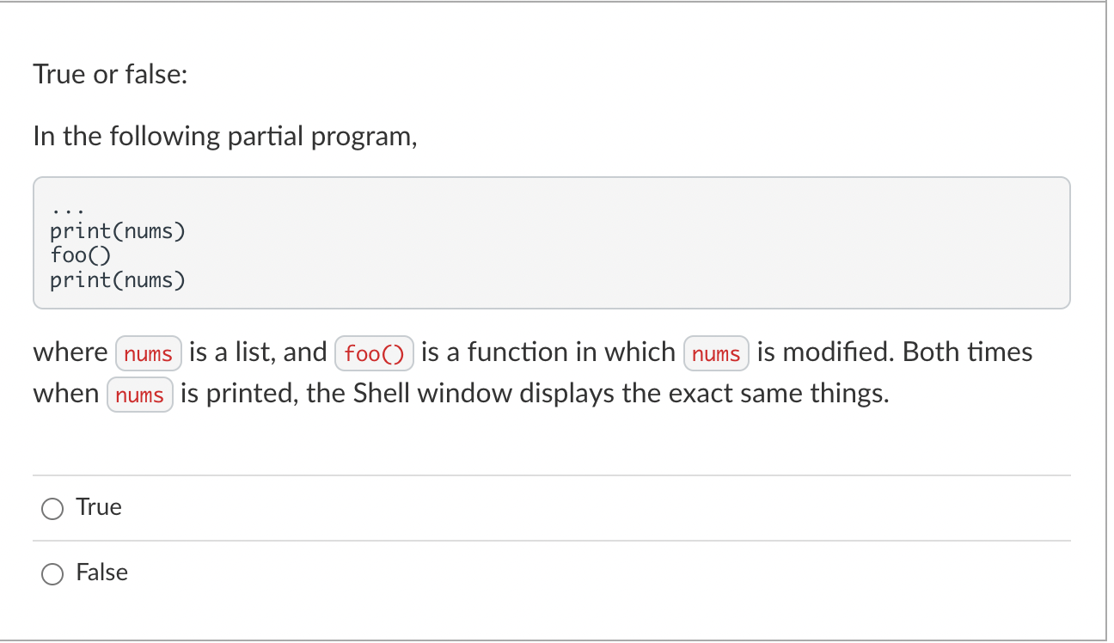Click the gray code block panel
This screenshot has height=643, width=1114.
click(551, 242)
